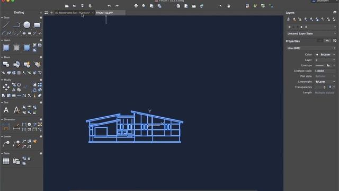This screenshot has width=339, height=191.
Task: Toggle Text panel pin circle
Action: [x=41, y=102]
